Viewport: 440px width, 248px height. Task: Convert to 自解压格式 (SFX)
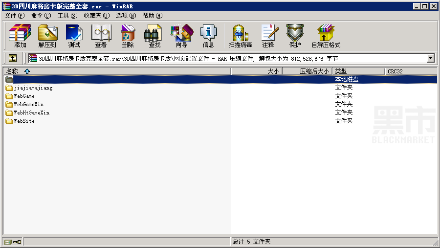click(326, 36)
